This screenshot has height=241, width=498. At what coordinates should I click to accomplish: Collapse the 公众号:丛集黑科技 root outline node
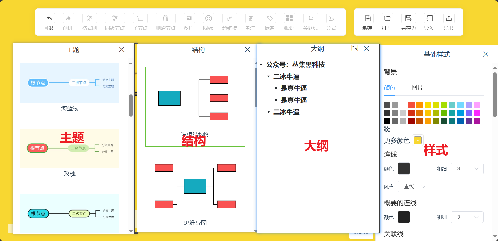pos(261,65)
